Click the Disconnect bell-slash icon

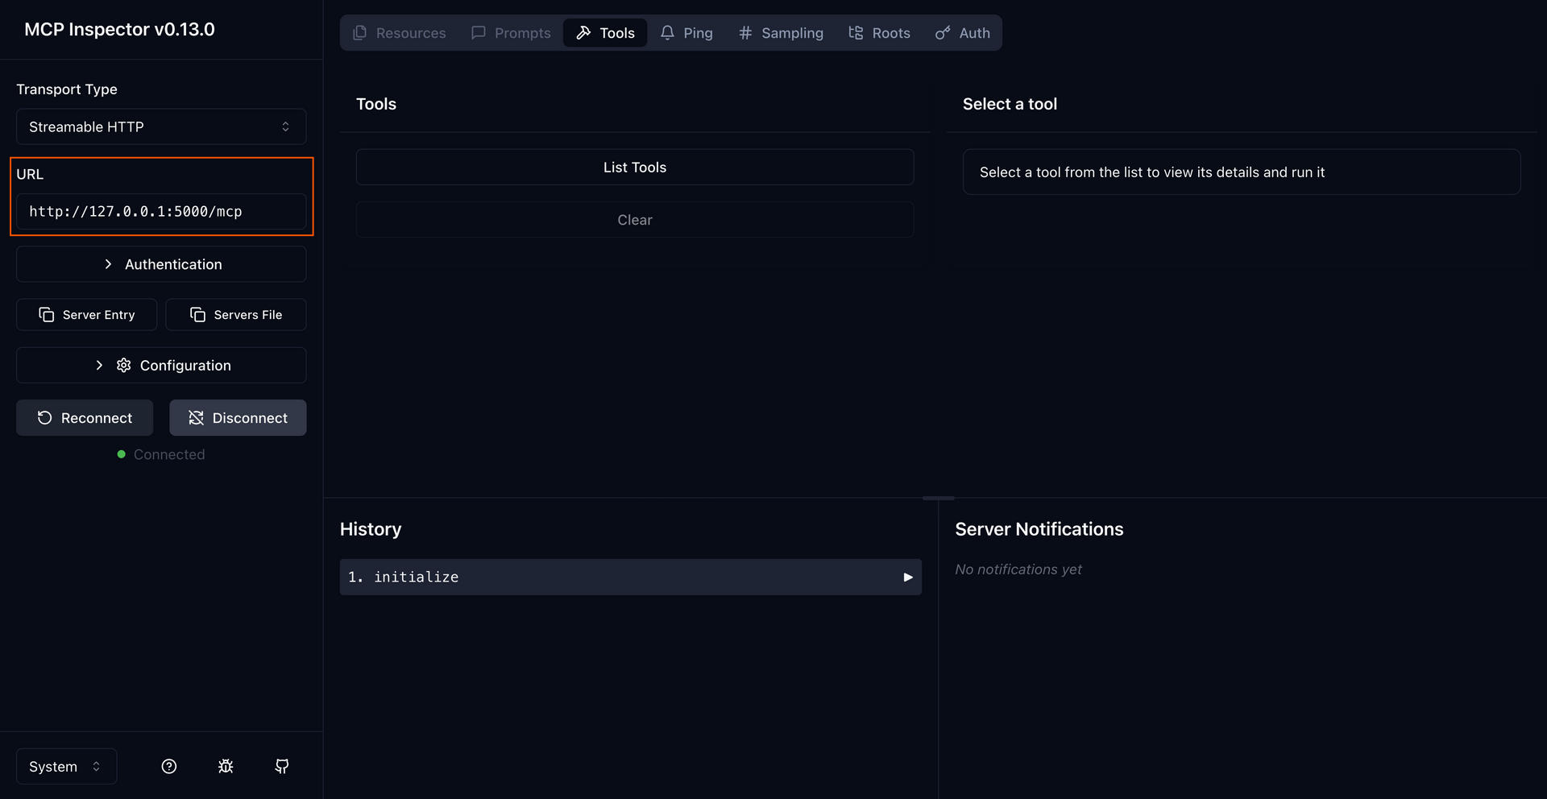pos(195,417)
